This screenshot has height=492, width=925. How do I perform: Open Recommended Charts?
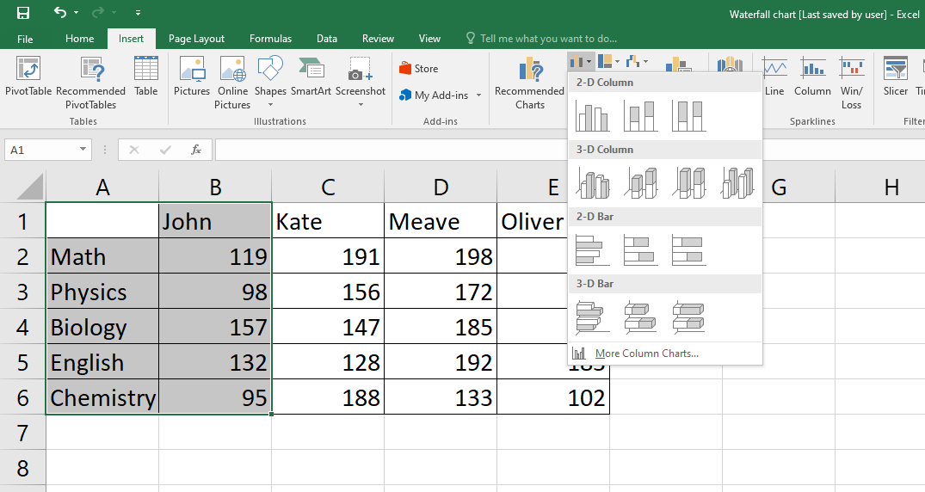[529, 84]
